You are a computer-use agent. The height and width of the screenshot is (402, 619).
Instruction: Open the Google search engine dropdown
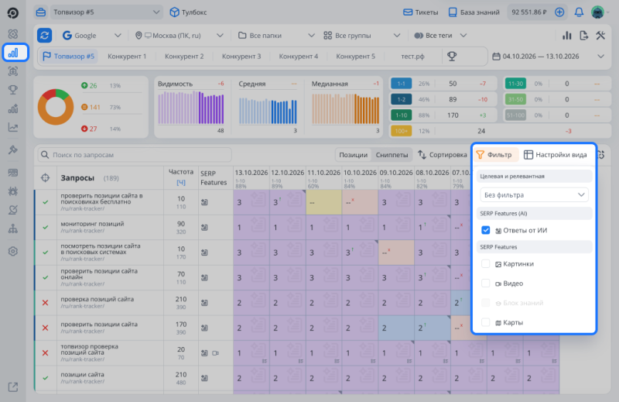point(91,35)
